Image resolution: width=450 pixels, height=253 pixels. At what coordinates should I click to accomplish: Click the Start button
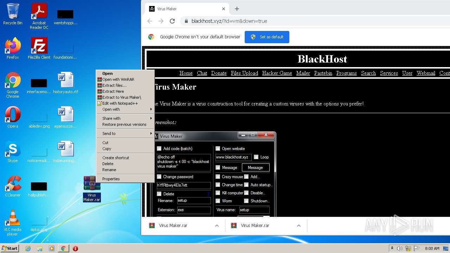click(x=9, y=248)
